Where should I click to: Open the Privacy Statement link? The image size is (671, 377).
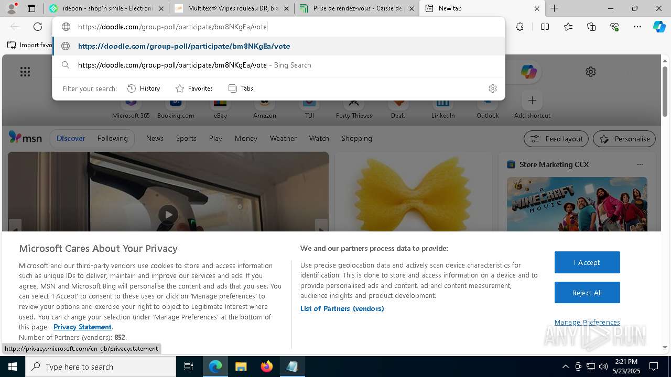tap(82, 327)
